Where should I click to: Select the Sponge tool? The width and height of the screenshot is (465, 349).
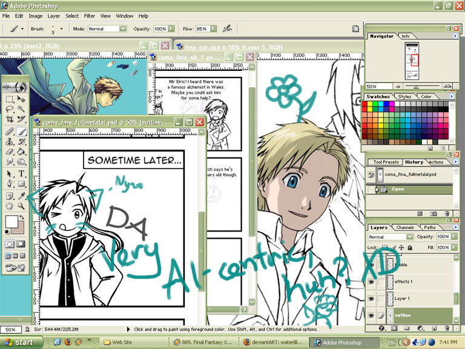[21, 162]
